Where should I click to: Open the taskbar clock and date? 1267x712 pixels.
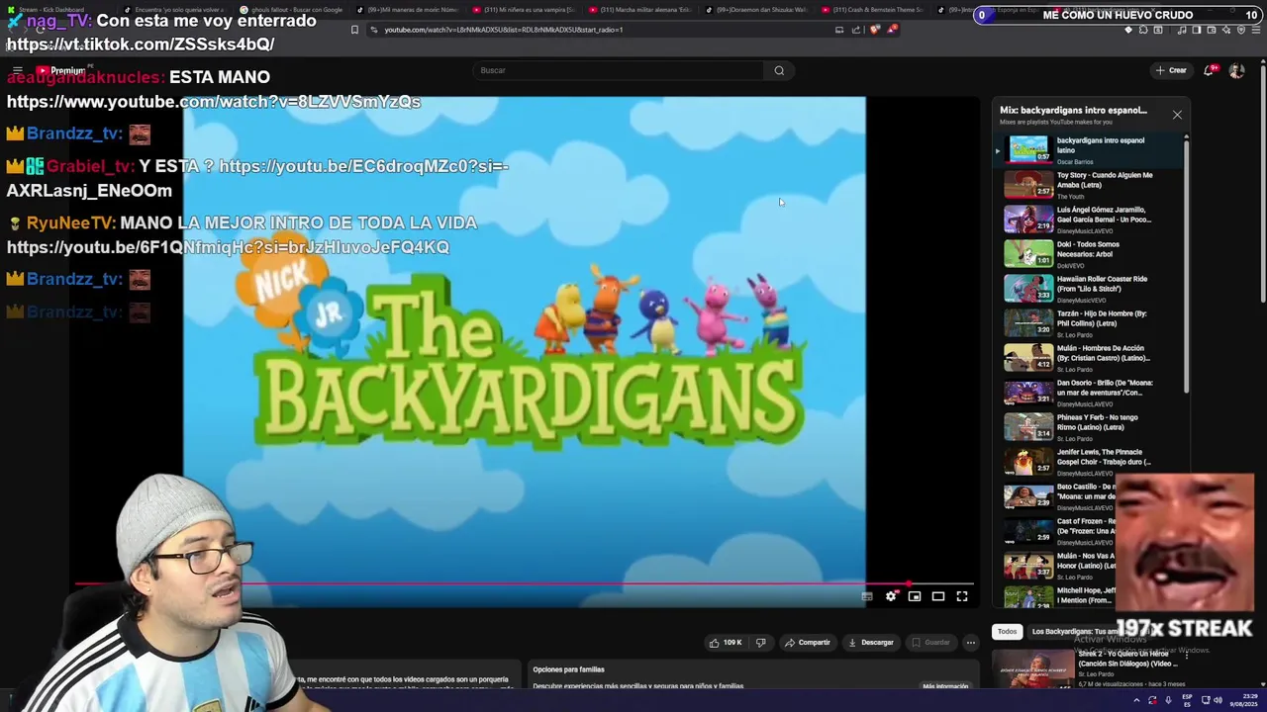(1242, 700)
